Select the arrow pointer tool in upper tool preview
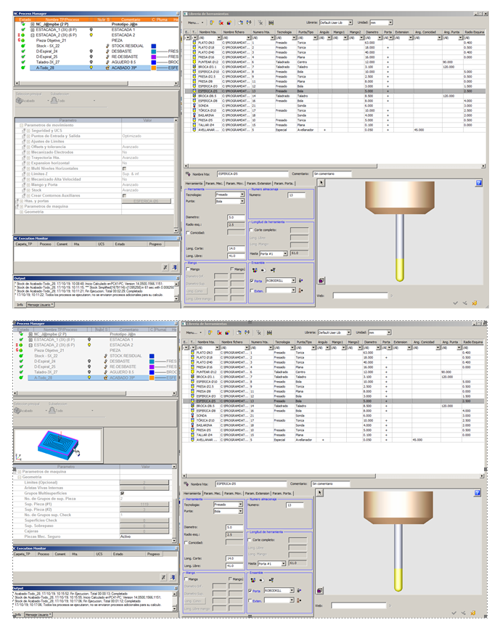The image size is (500, 625). (x=321, y=183)
